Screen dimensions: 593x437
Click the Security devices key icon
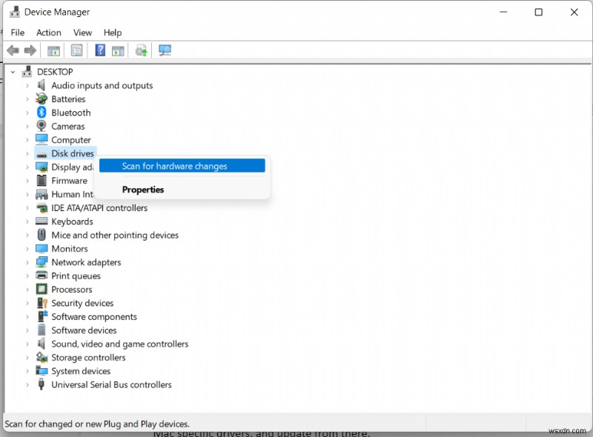coord(42,303)
